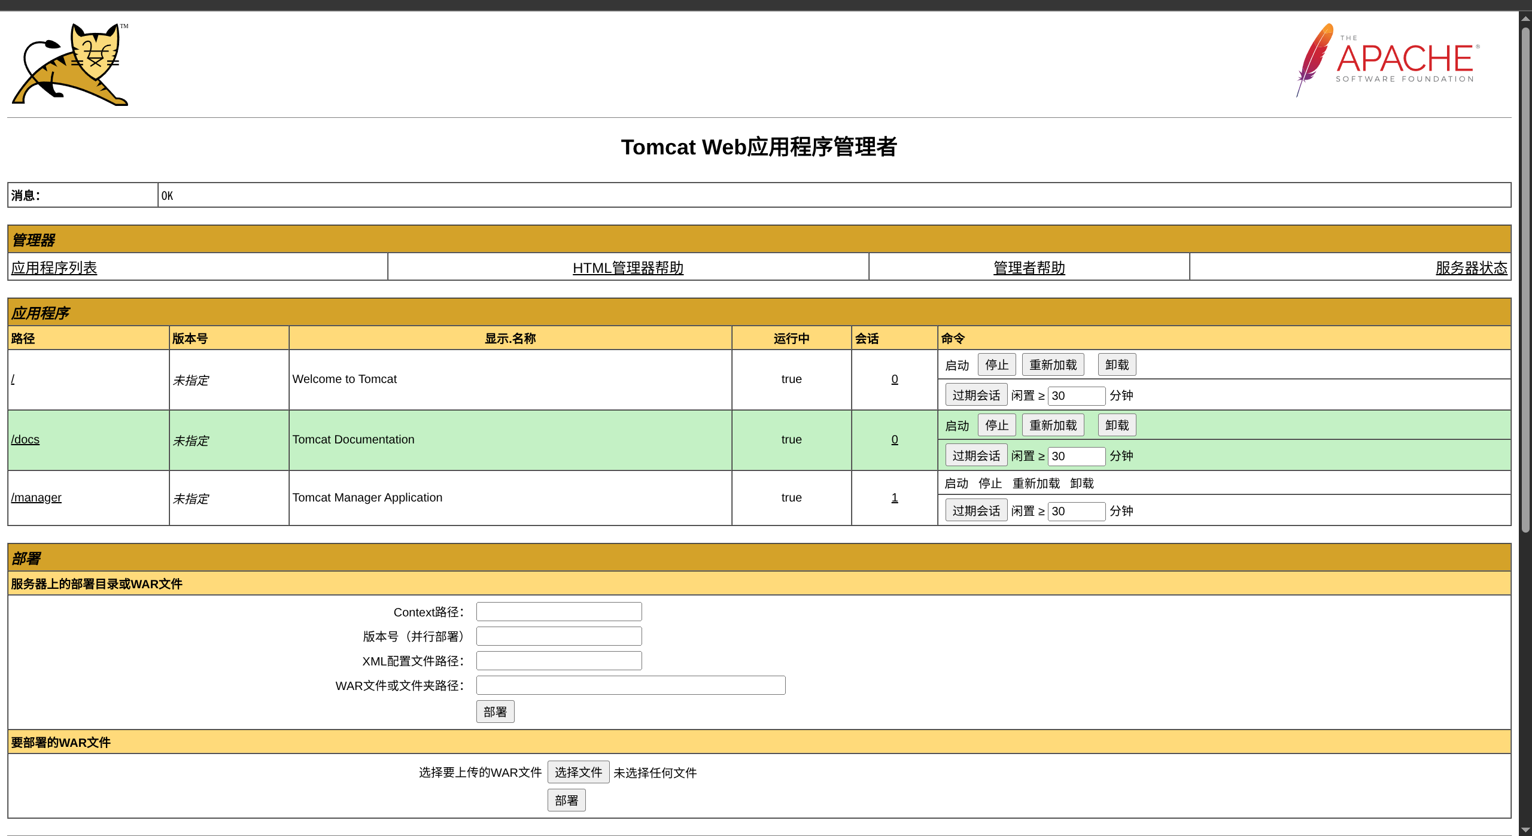1532x836 pixels.
Task: Open 服务器状态 link
Action: tap(1471, 267)
